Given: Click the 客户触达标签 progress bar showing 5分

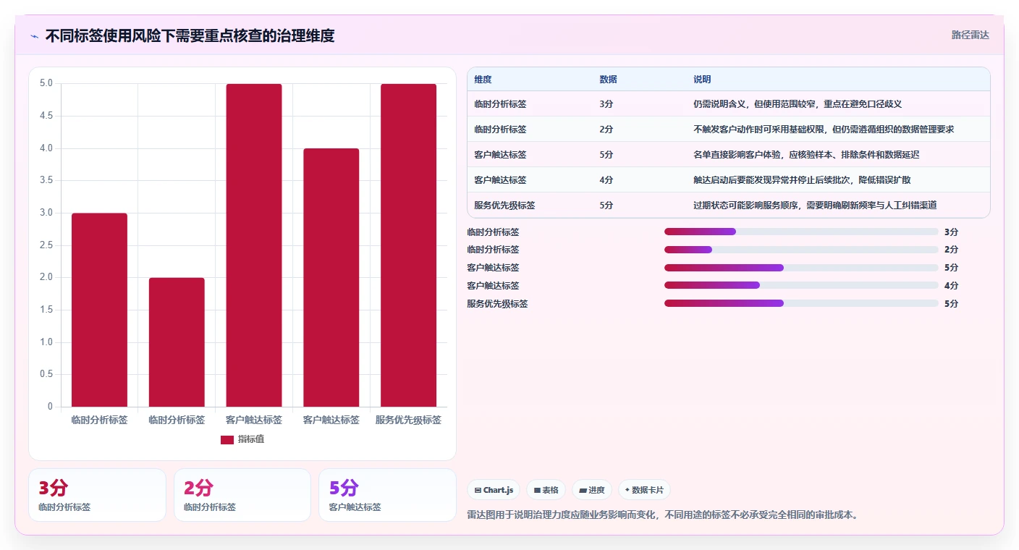Looking at the screenshot, I should pyautogui.click(x=801, y=268).
